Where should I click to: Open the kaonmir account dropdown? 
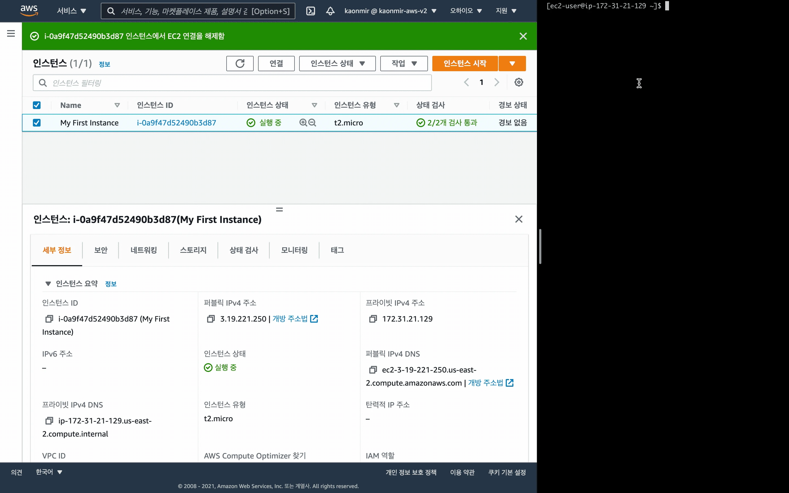pos(390,11)
